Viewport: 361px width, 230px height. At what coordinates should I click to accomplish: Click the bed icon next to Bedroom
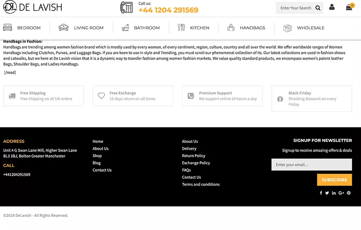[7, 28]
